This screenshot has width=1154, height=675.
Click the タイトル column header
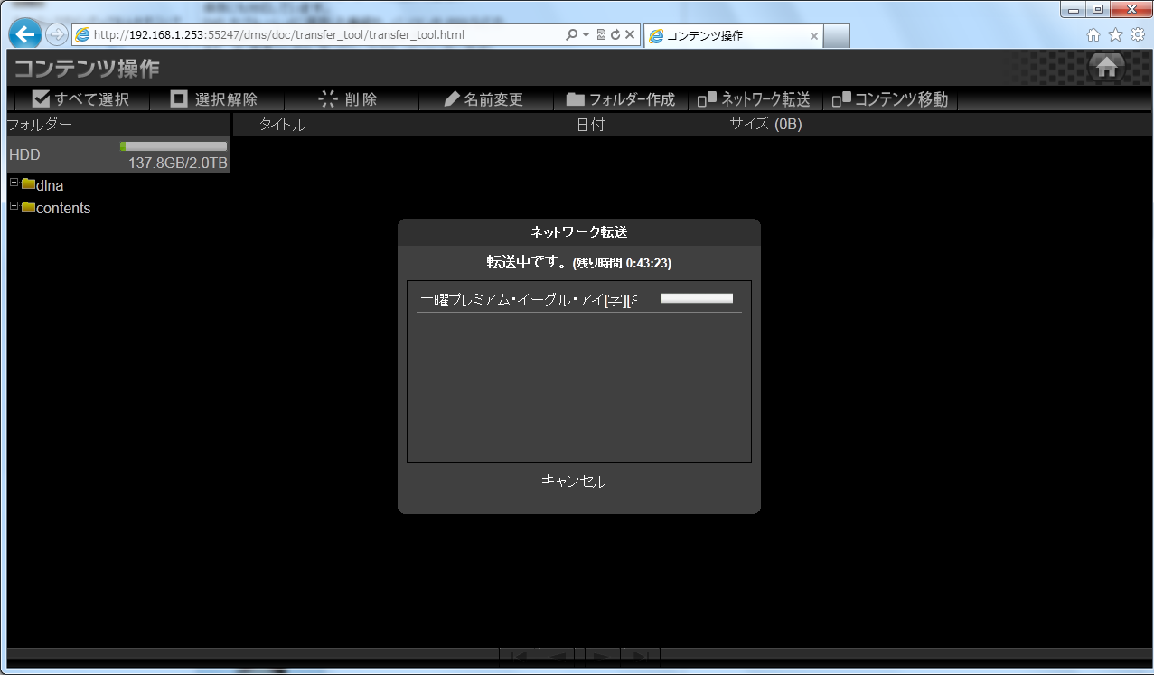pyautogui.click(x=282, y=125)
